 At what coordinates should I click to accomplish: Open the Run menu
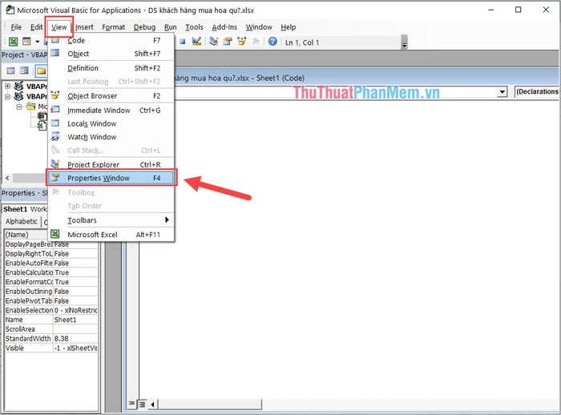[x=170, y=27]
